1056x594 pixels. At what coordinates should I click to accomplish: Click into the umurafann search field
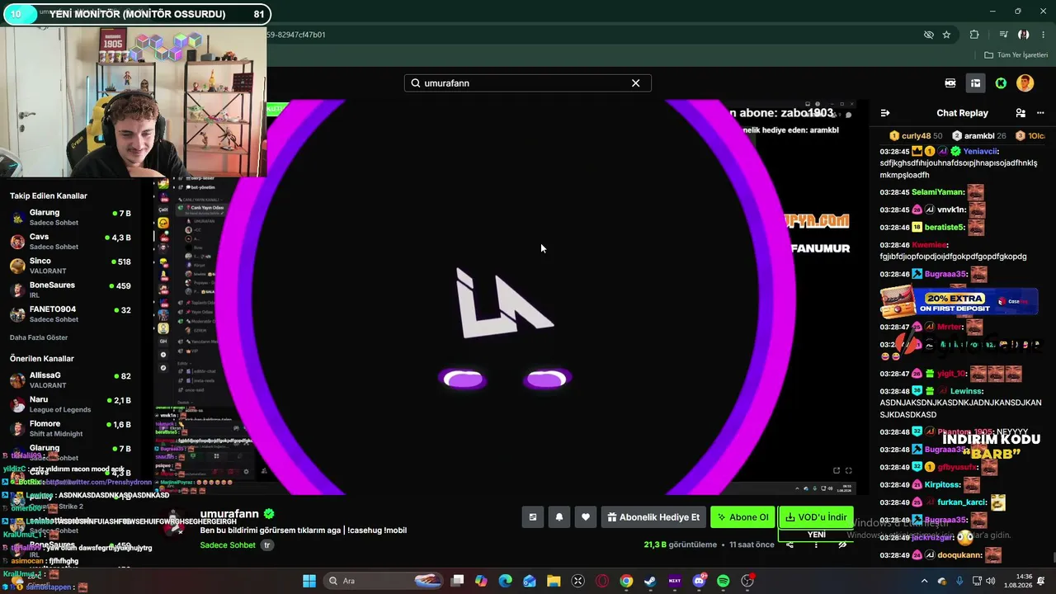527,83
